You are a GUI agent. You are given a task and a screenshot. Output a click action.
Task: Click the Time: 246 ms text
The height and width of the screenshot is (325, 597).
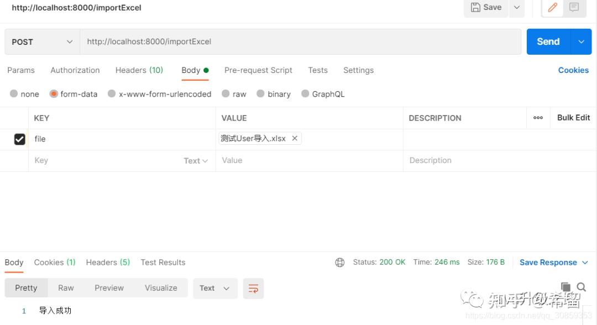pyautogui.click(x=436, y=262)
